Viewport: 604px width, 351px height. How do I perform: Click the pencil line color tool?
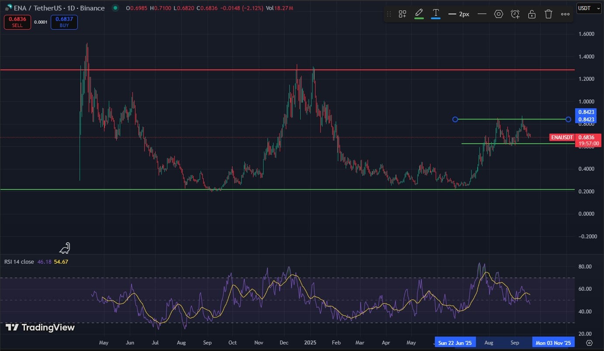click(419, 13)
